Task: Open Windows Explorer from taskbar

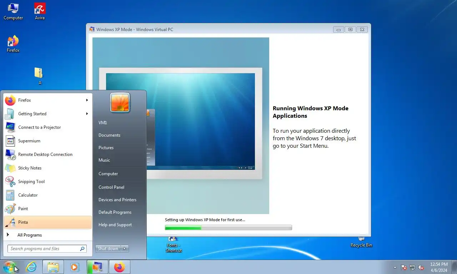Action: point(53,267)
